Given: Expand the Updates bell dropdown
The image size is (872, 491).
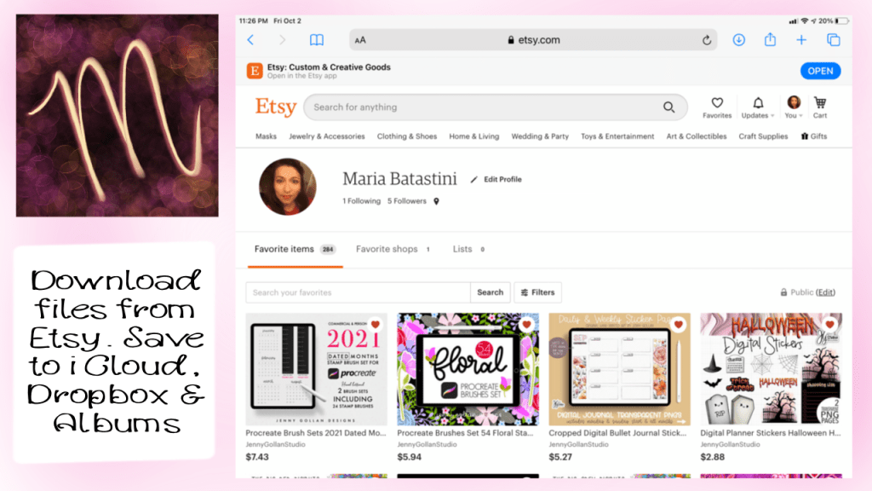Looking at the screenshot, I should click(755, 107).
